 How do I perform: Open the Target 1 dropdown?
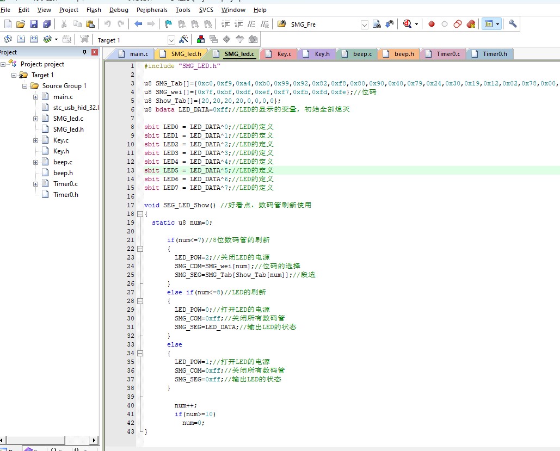click(171, 40)
